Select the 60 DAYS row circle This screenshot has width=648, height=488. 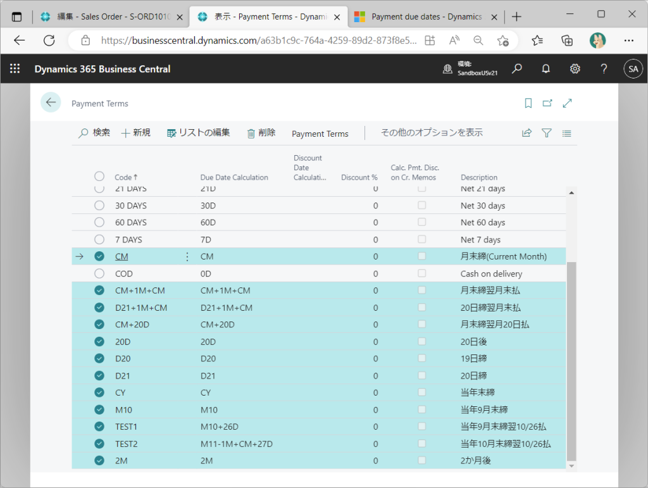(x=99, y=222)
